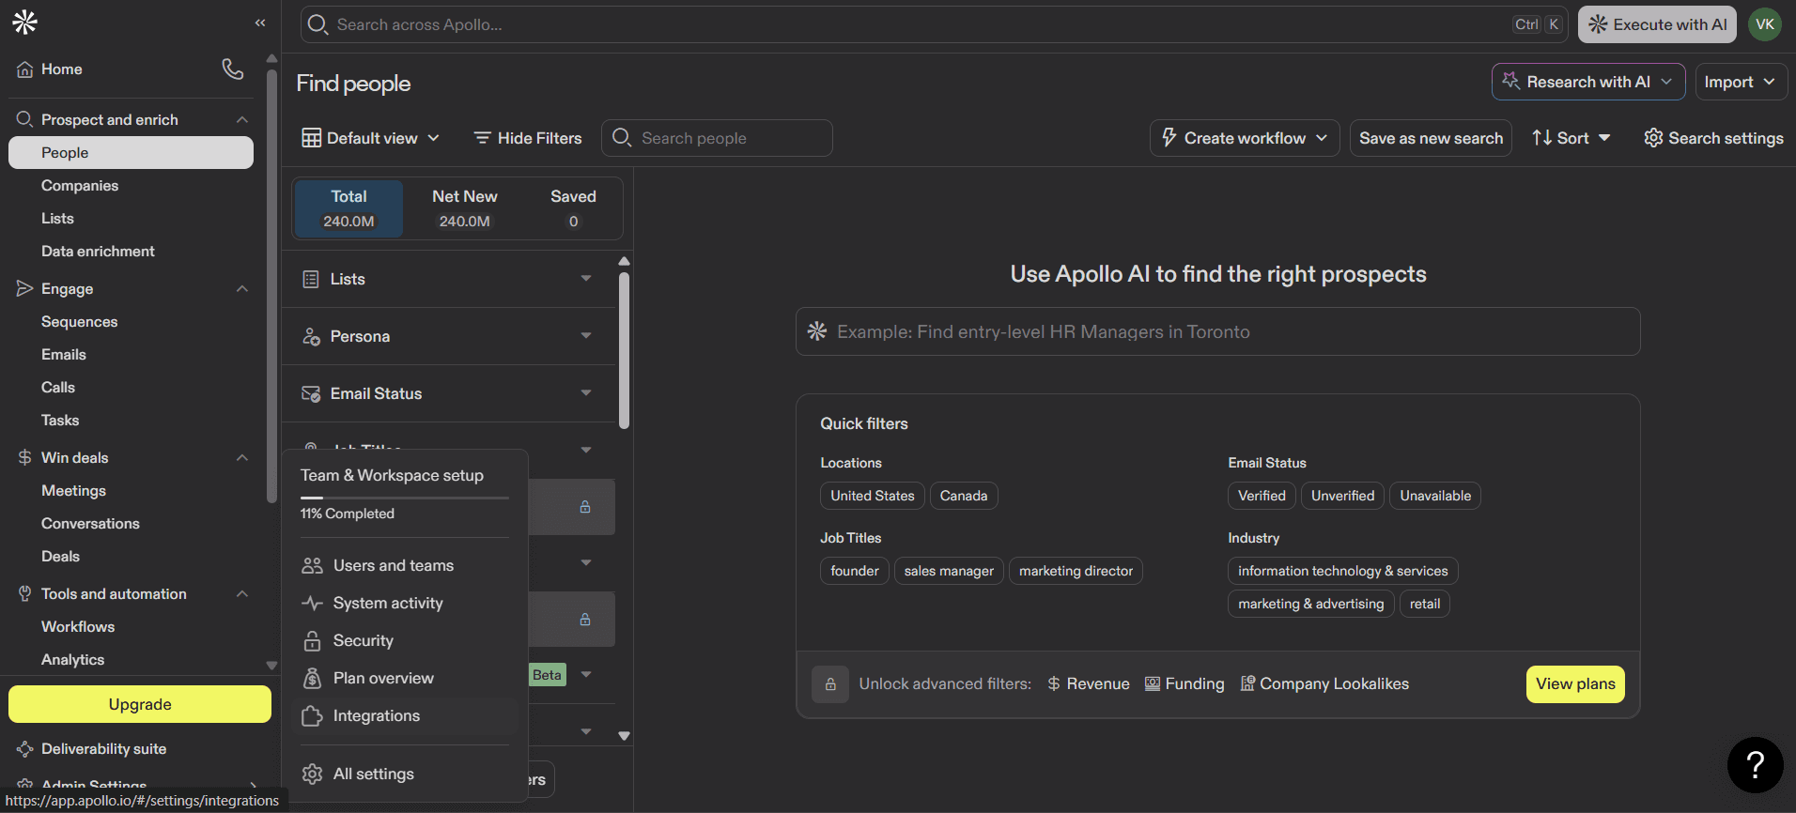Viewport: 1796px width, 813px height.
Task: Click the Search people input field
Action: (717, 138)
